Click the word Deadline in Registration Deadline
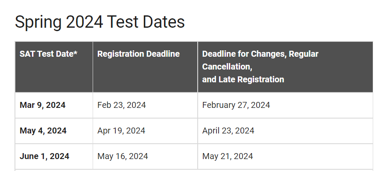The height and width of the screenshot is (171, 383). [x=163, y=54]
